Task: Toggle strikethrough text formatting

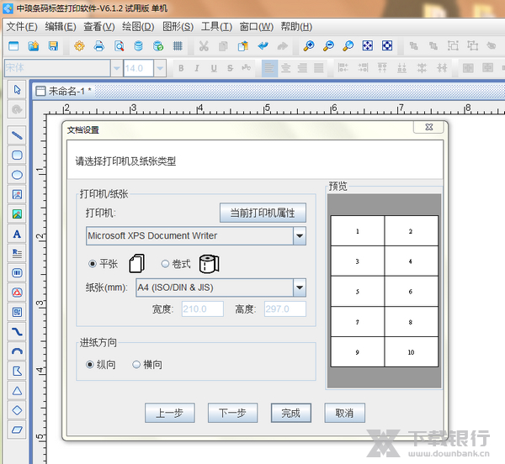Action: [x=230, y=68]
